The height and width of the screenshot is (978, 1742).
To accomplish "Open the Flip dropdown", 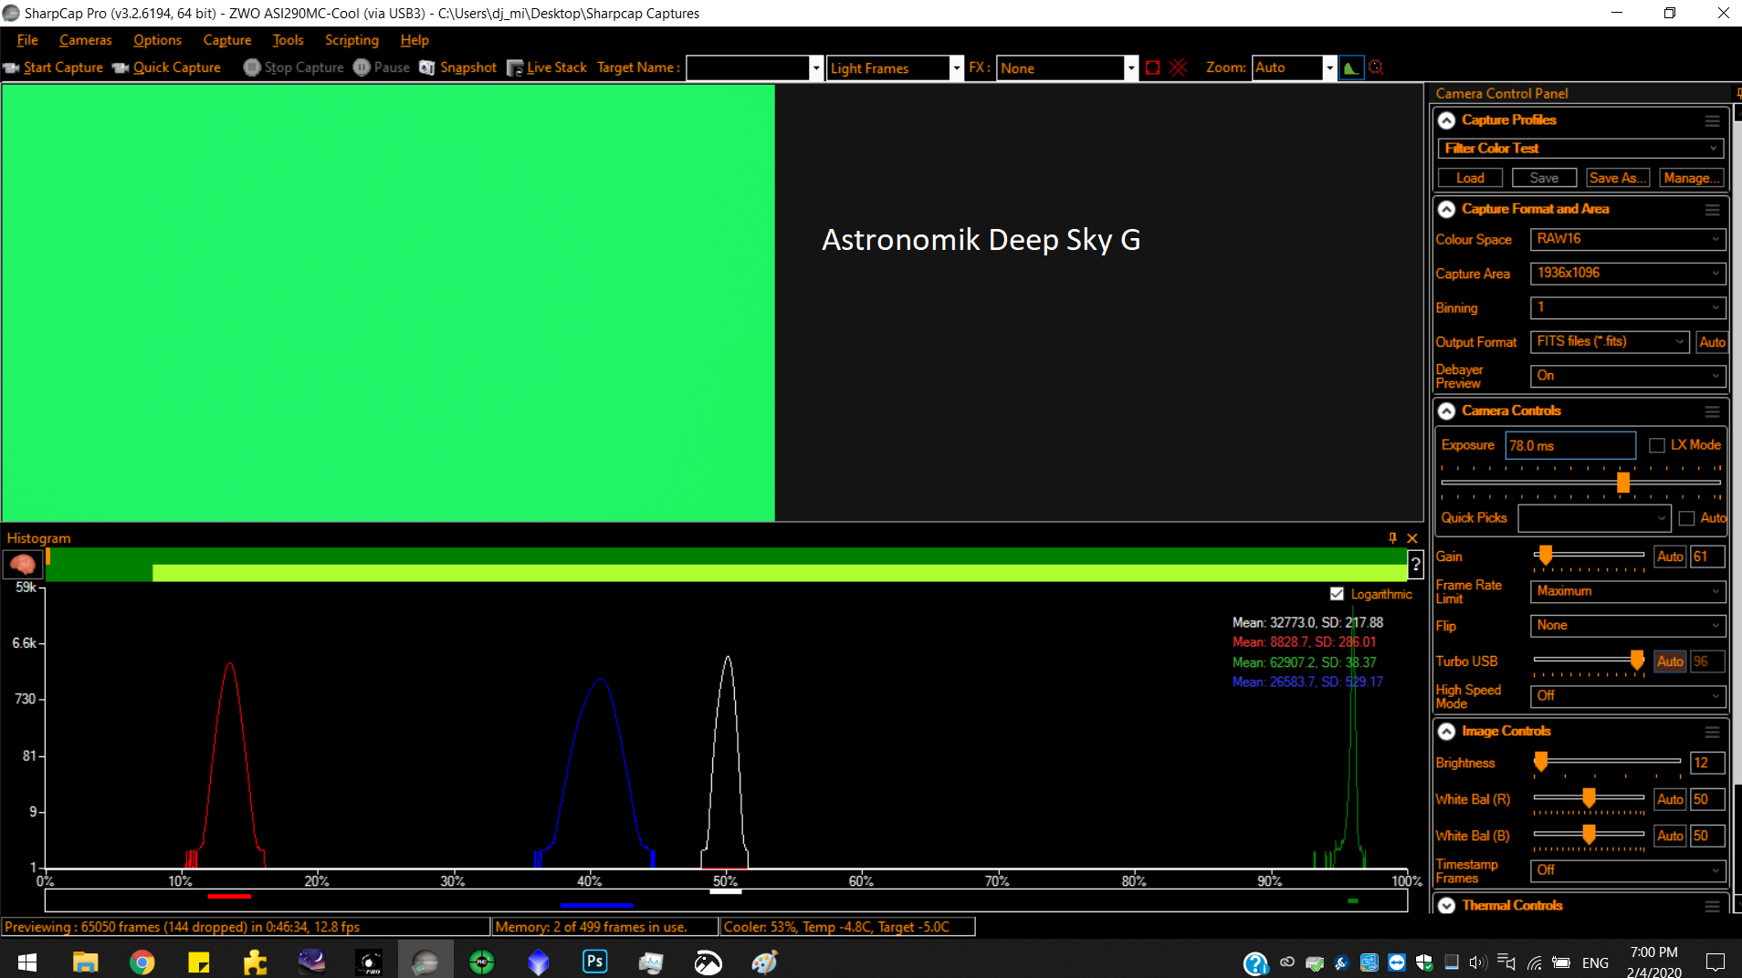I will click(1628, 626).
